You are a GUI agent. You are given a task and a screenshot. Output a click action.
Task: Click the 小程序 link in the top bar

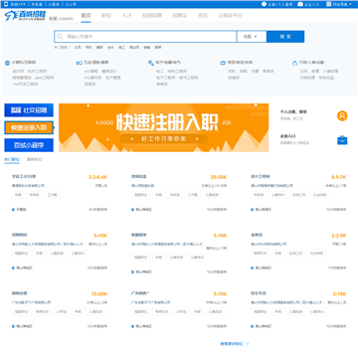[x=54, y=4]
